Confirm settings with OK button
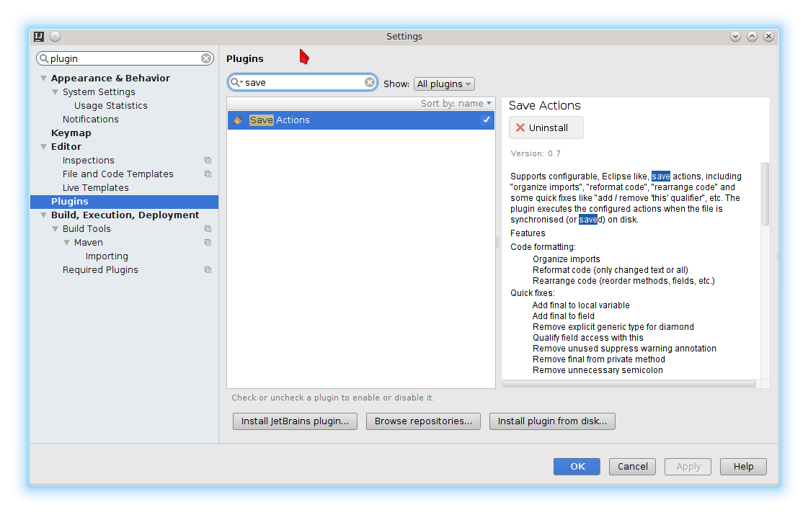The image size is (808, 515). click(x=577, y=467)
